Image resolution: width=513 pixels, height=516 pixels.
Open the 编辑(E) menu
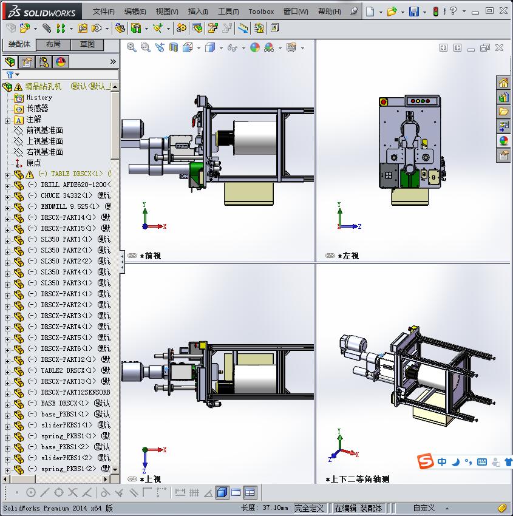135,12
